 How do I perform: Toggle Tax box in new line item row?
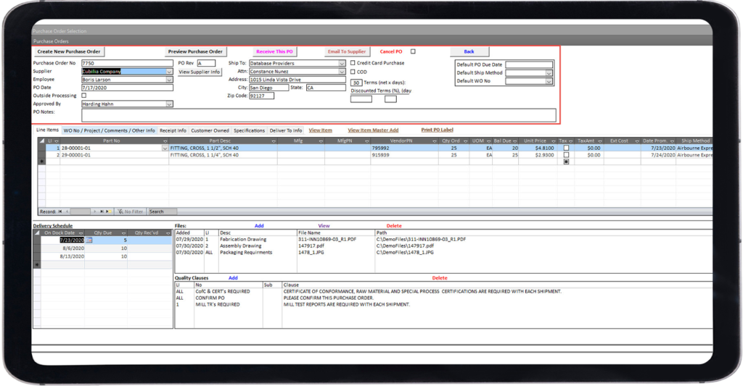tap(566, 161)
